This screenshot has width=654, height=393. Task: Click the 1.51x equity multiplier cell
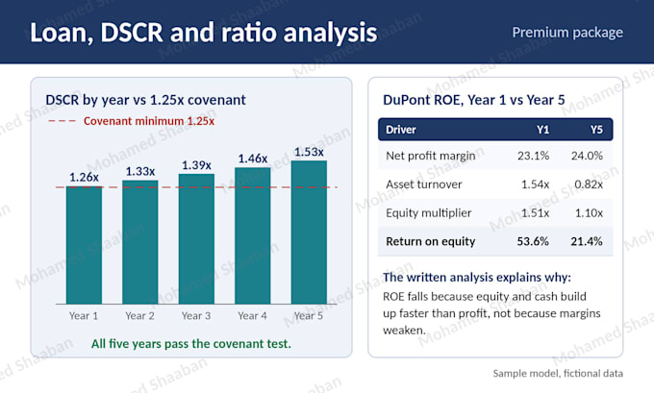[535, 213]
